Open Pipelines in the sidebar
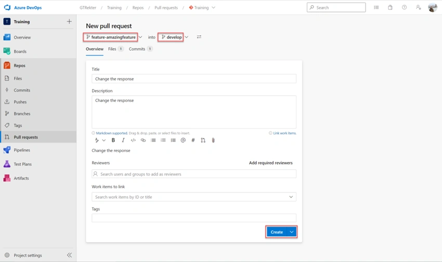 click(22, 150)
